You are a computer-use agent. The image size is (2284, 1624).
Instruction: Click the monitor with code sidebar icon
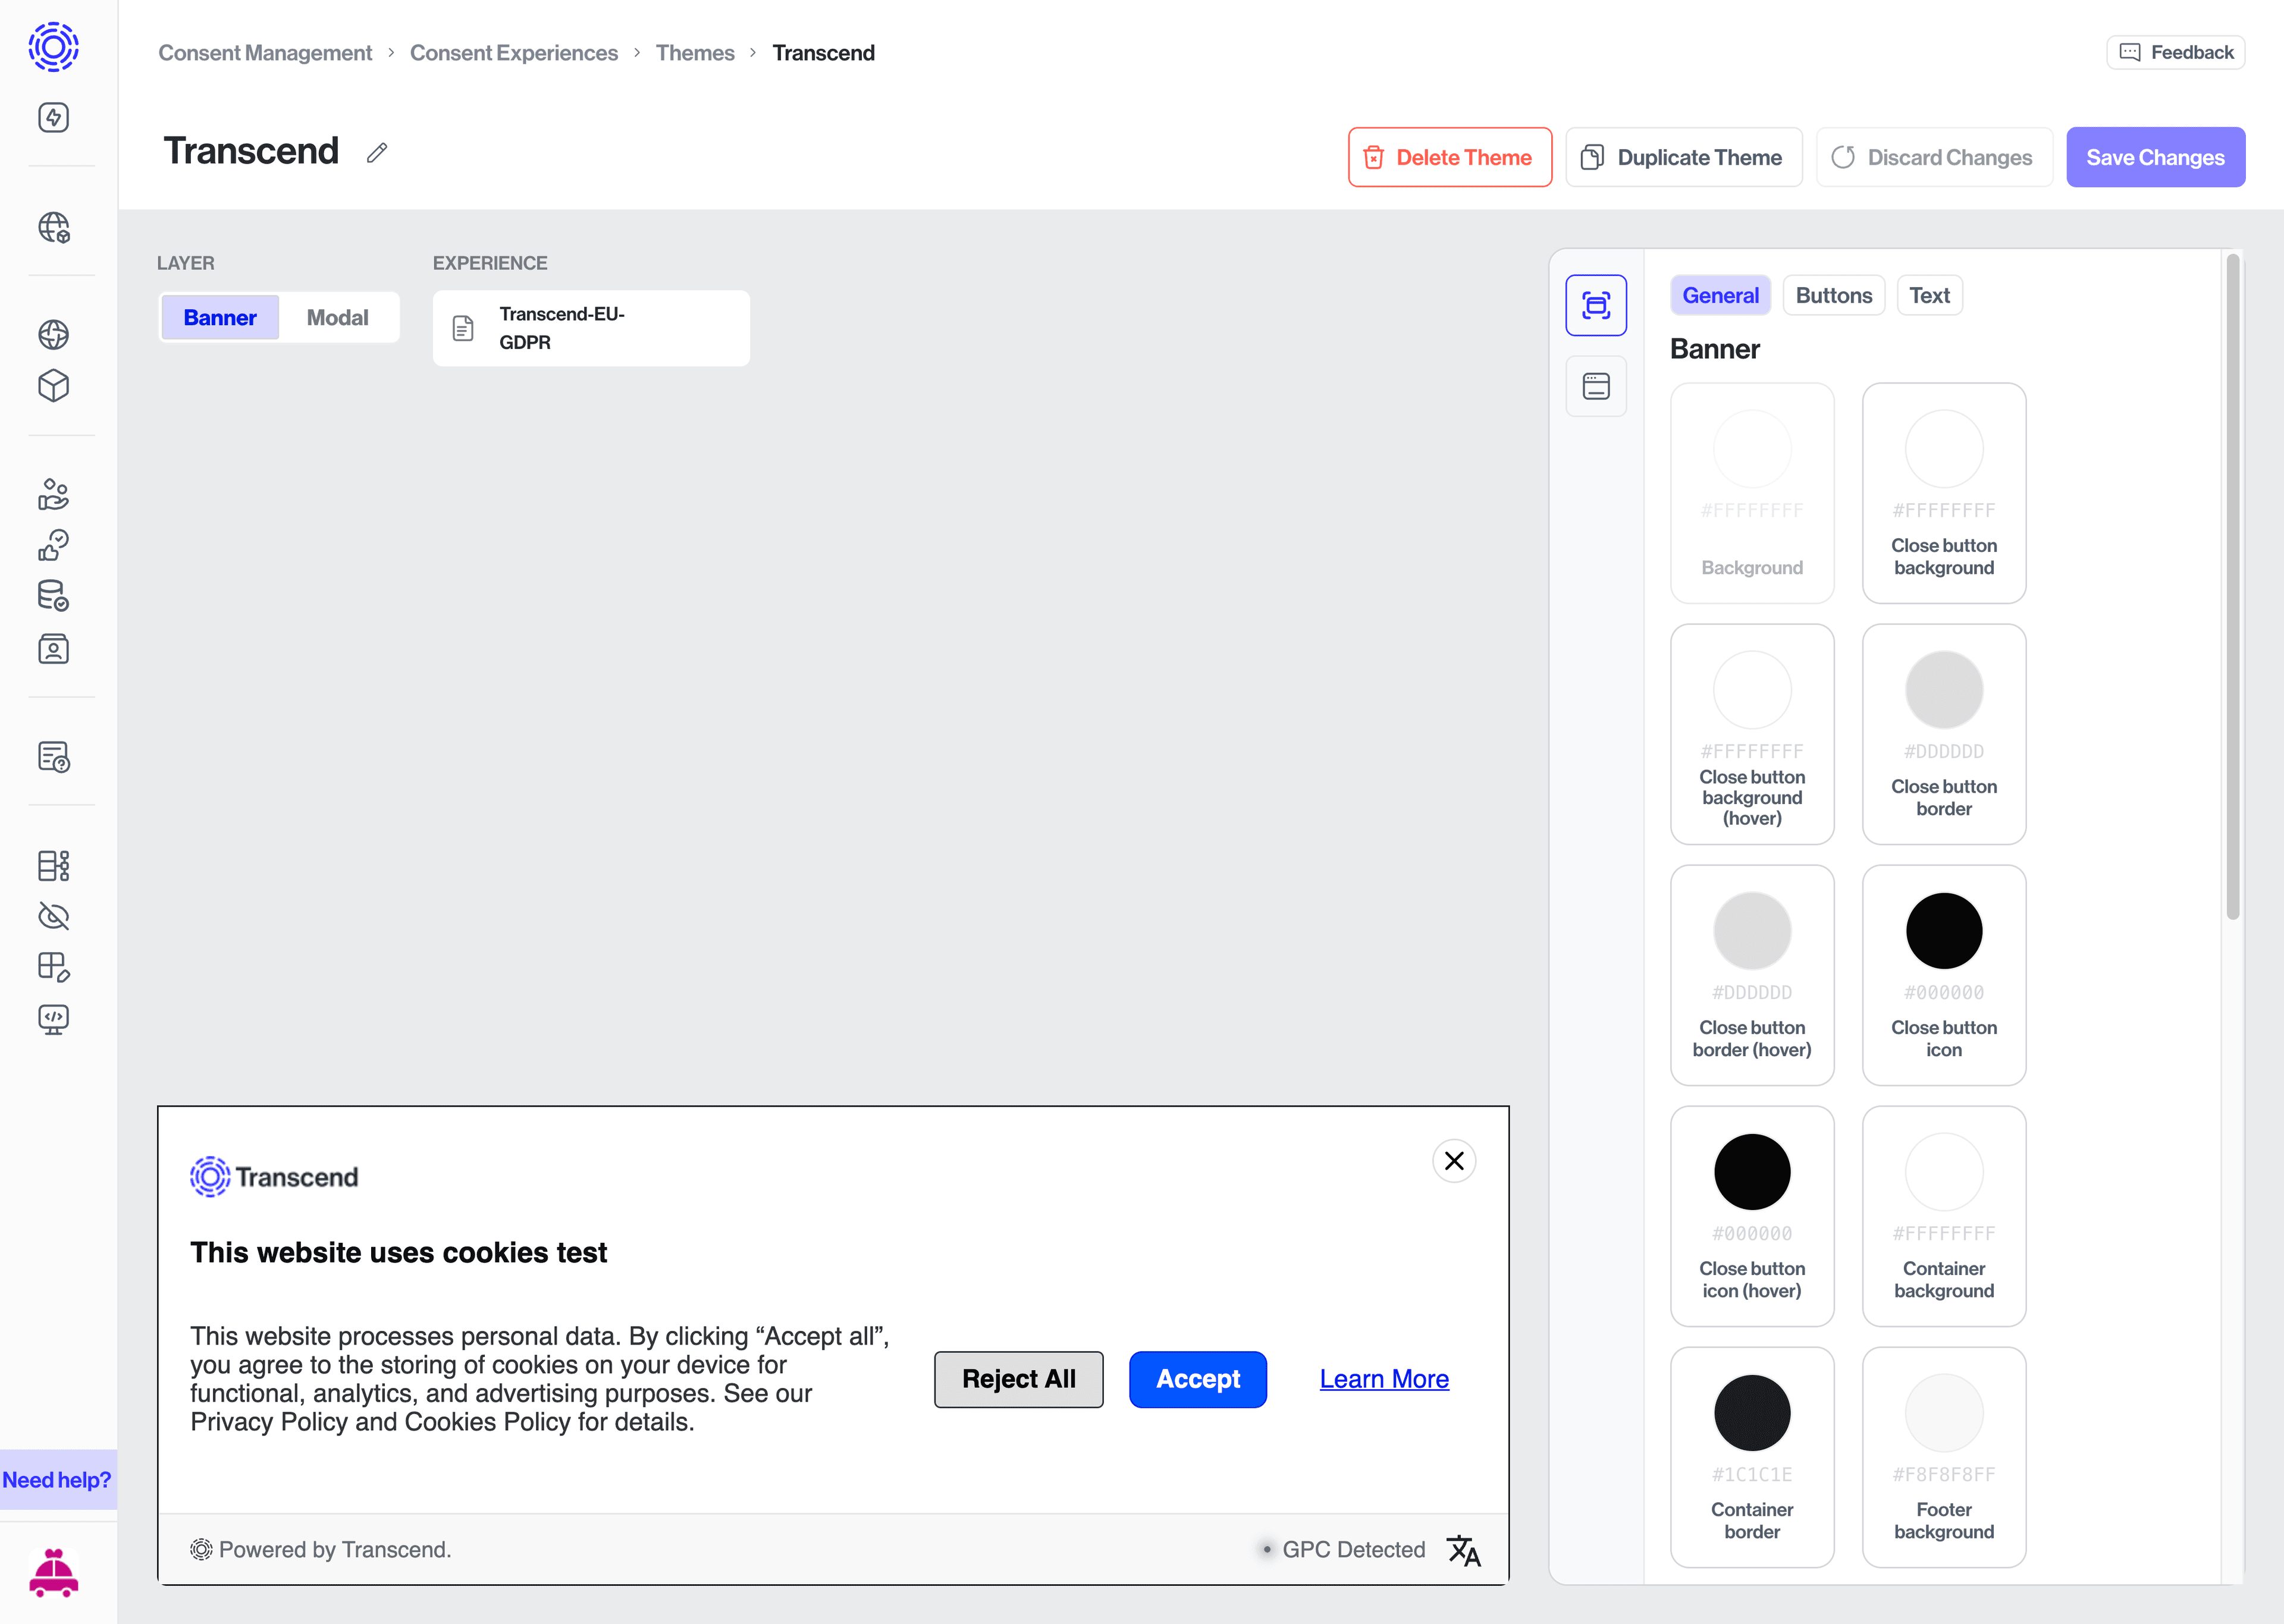click(52, 1020)
